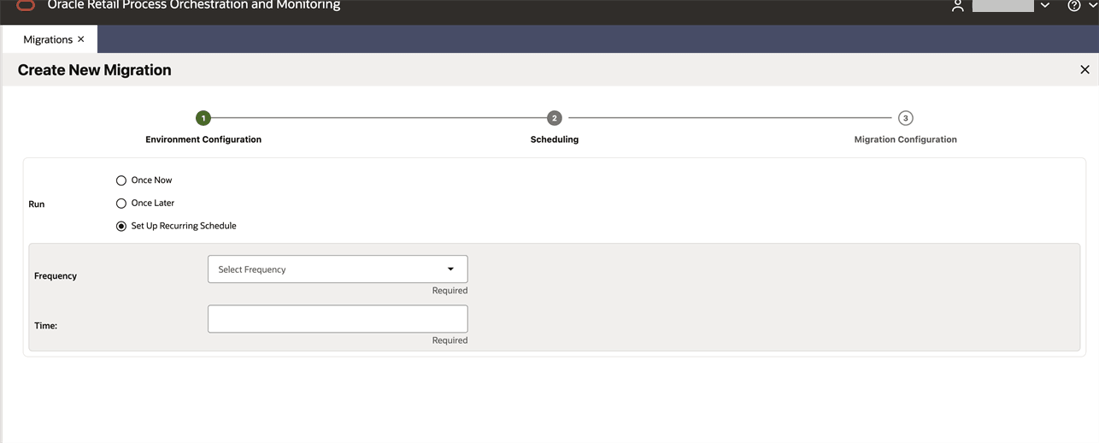Select Set Up Recurring Schedule radio button
1099x443 pixels.
coord(121,227)
